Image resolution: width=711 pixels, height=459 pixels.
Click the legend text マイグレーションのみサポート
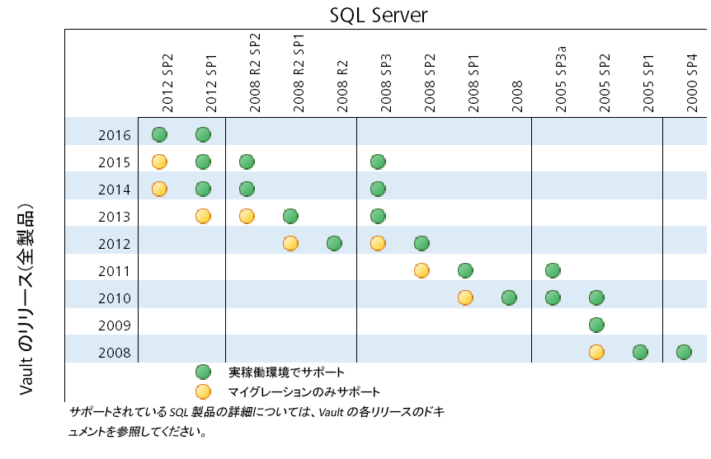pyautogui.click(x=304, y=392)
